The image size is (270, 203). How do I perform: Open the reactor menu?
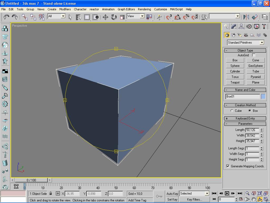tap(94, 9)
